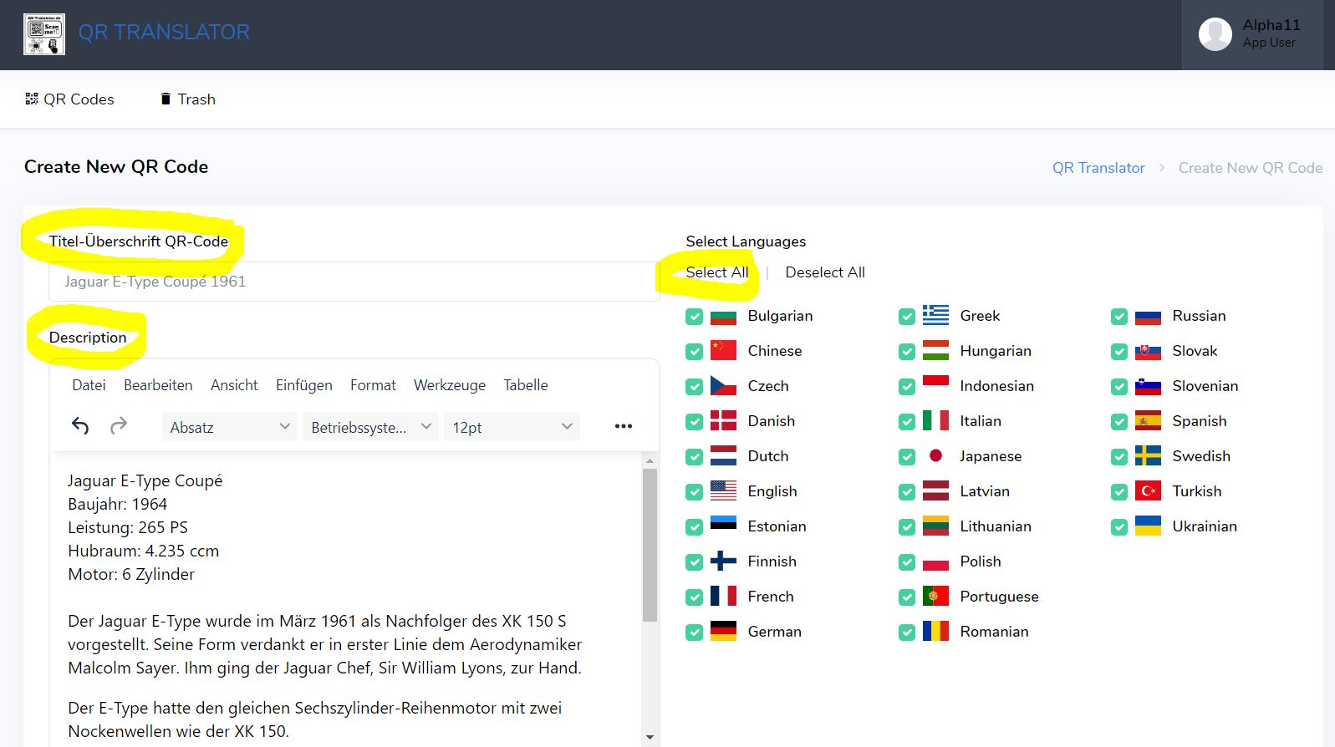The width and height of the screenshot is (1335, 747).
Task: Click the Bulgarian flag icon
Action: pos(723,316)
